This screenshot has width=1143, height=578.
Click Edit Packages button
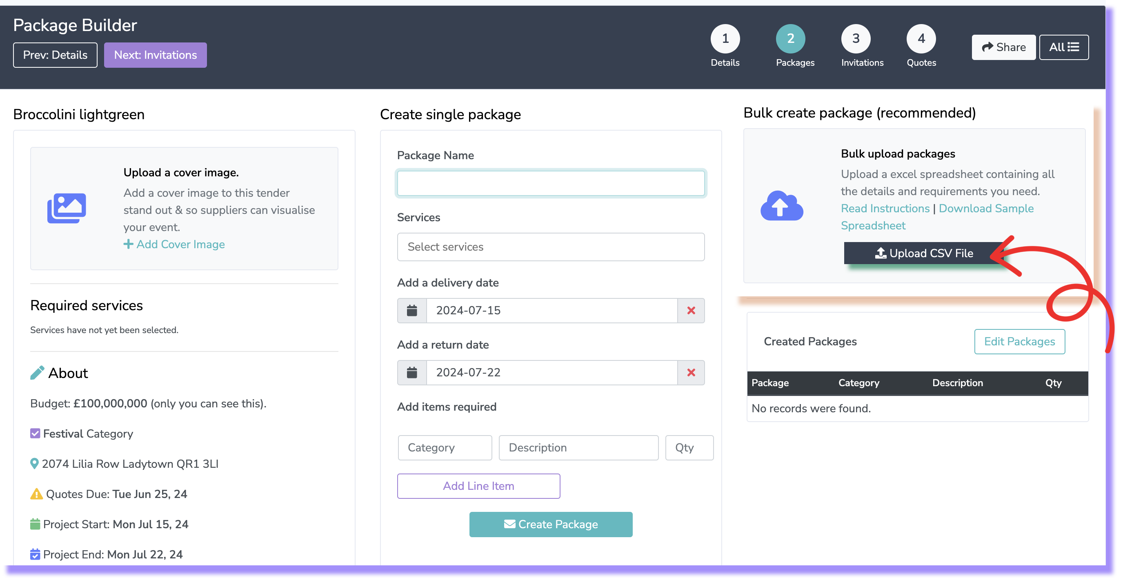[1019, 342]
